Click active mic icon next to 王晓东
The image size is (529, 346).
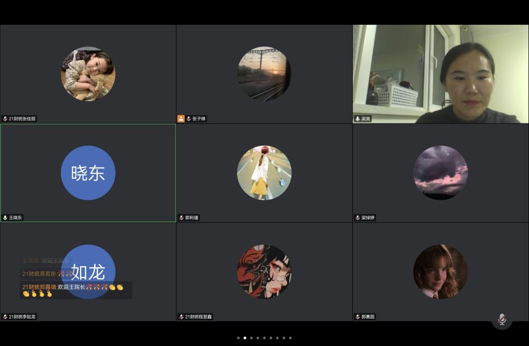(5, 218)
